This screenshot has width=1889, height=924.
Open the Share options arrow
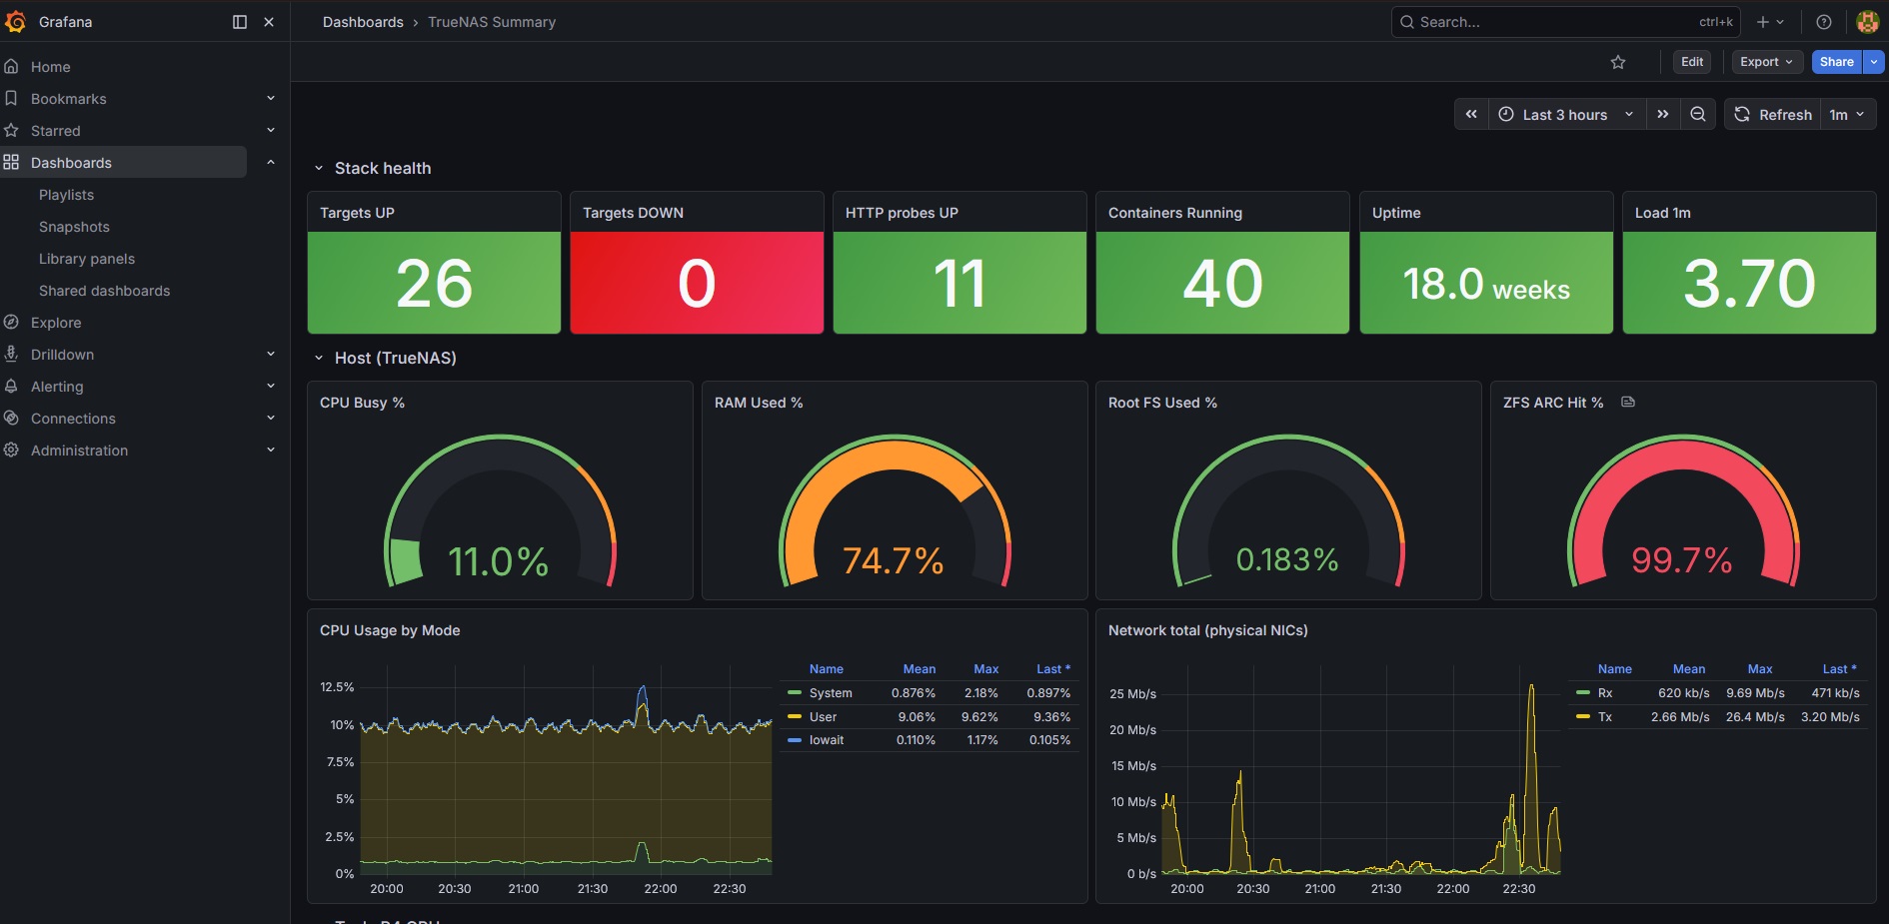pyautogui.click(x=1874, y=62)
